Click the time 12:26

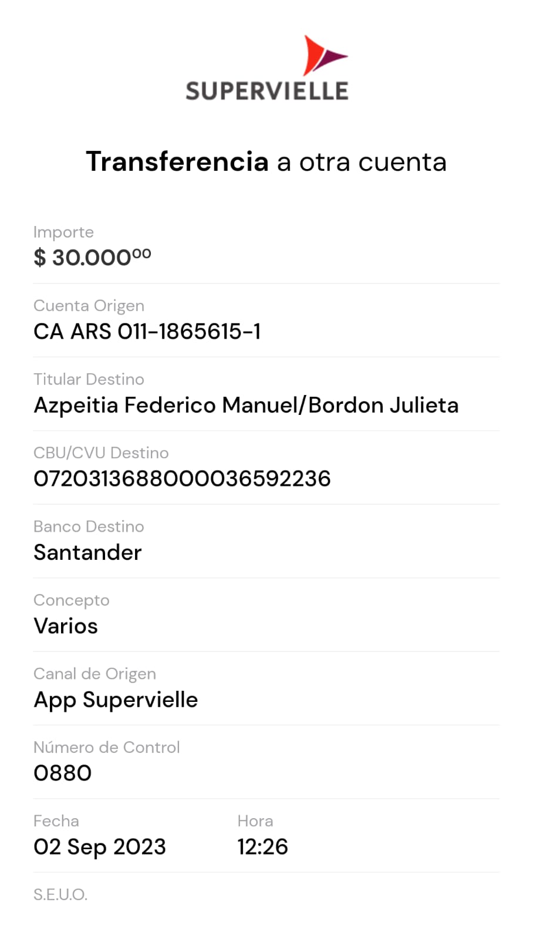[x=262, y=847]
